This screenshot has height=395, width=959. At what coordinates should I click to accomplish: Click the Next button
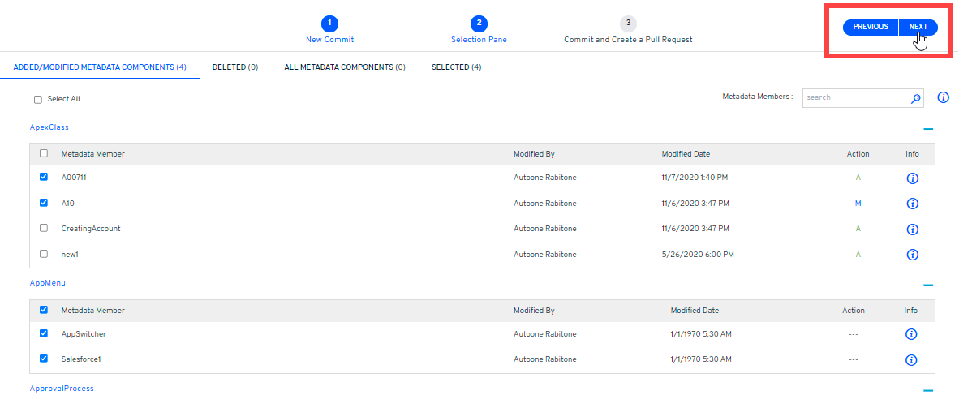918,27
